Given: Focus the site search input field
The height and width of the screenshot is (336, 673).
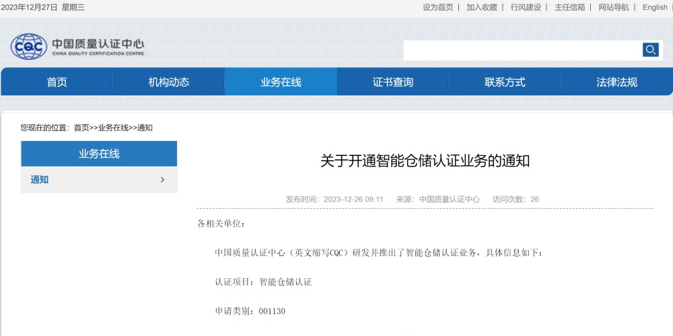Looking at the screenshot, I should (x=522, y=50).
